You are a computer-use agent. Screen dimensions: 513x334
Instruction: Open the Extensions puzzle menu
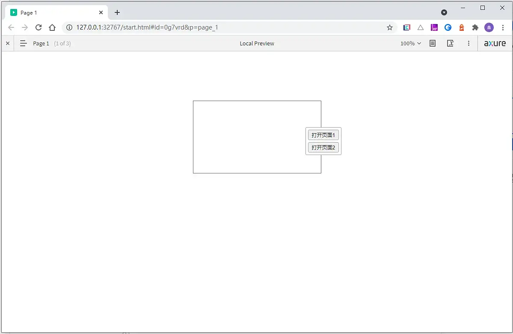[x=475, y=27]
